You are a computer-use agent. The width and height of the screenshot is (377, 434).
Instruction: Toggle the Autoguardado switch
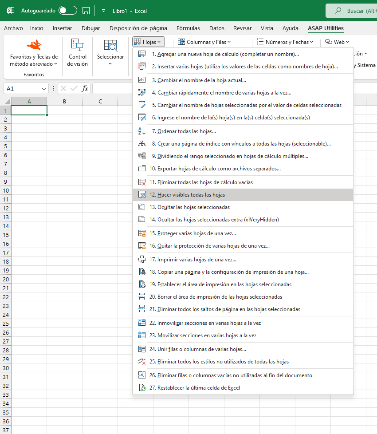[68, 11]
